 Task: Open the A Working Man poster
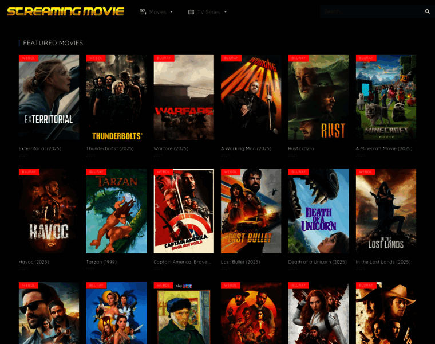(x=251, y=97)
